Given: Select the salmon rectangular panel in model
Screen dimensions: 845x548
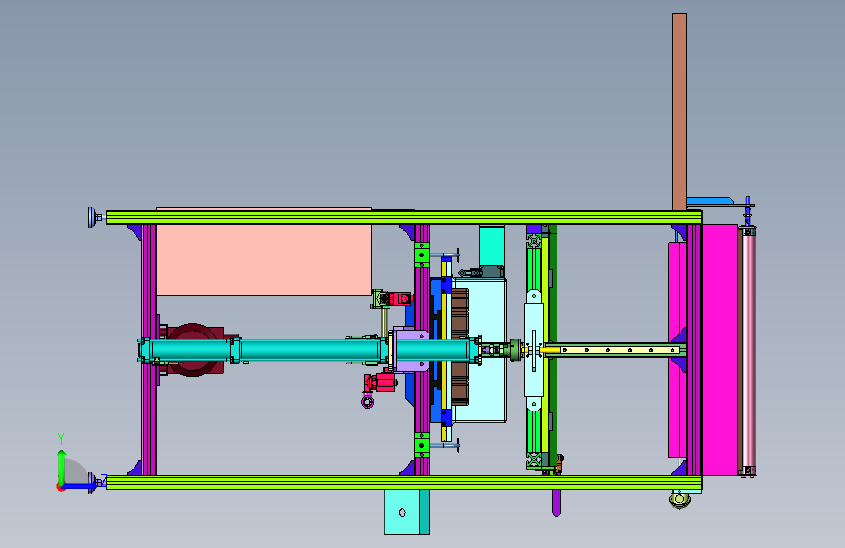Looking at the screenshot, I should (263, 260).
